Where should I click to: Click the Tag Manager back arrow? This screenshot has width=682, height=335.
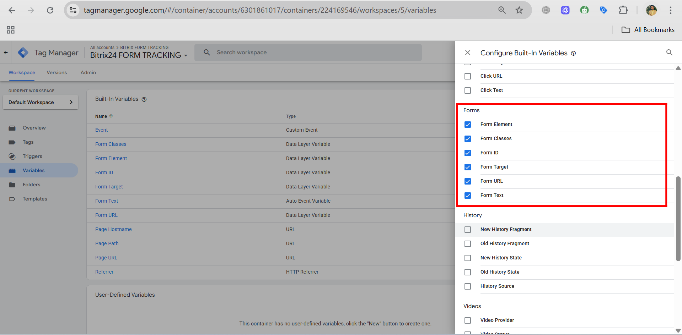[x=6, y=53]
